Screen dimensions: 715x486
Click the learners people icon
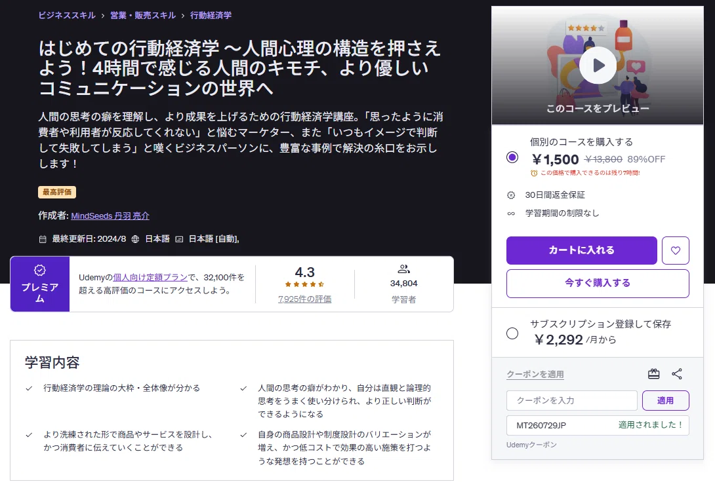pos(403,269)
